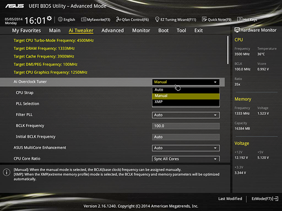Open MyFavorite(F3) shortcut
The width and height of the screenshot is (282, 211).
(x=95, y=20)
